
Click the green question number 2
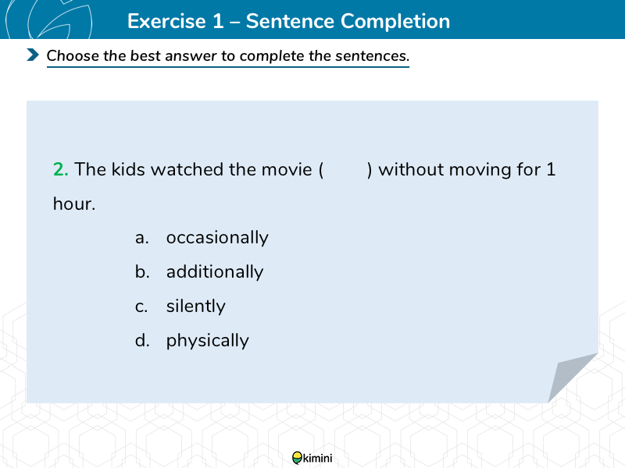(61, 169)
